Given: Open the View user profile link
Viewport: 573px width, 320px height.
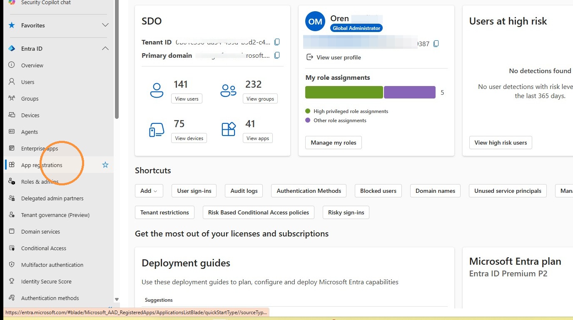Looking at the screenshot, I should click(x=334, y=57).
